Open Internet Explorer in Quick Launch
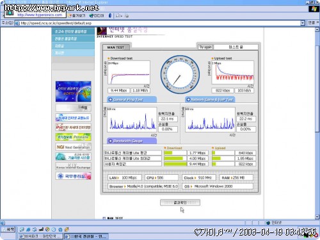This screenshot has width=320, height=240. pos(28,230)
